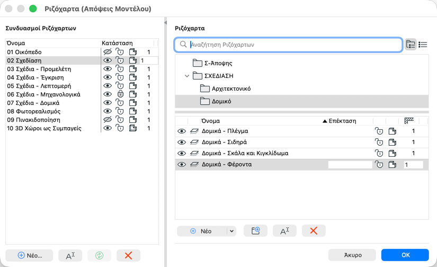The height and width of the screenshot is (267, 437).
Task: Select the ΣΧΕΔΙΑΣΗ folder row
Action: click(302, 76)
